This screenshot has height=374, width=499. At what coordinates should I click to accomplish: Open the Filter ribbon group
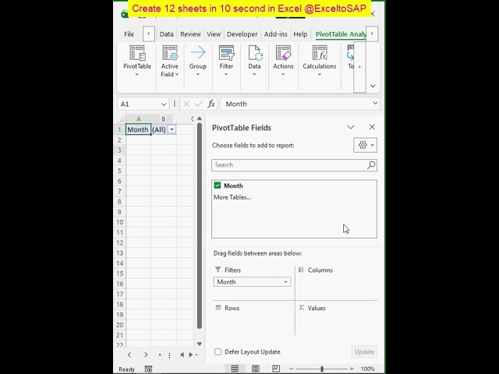point(226,61)
